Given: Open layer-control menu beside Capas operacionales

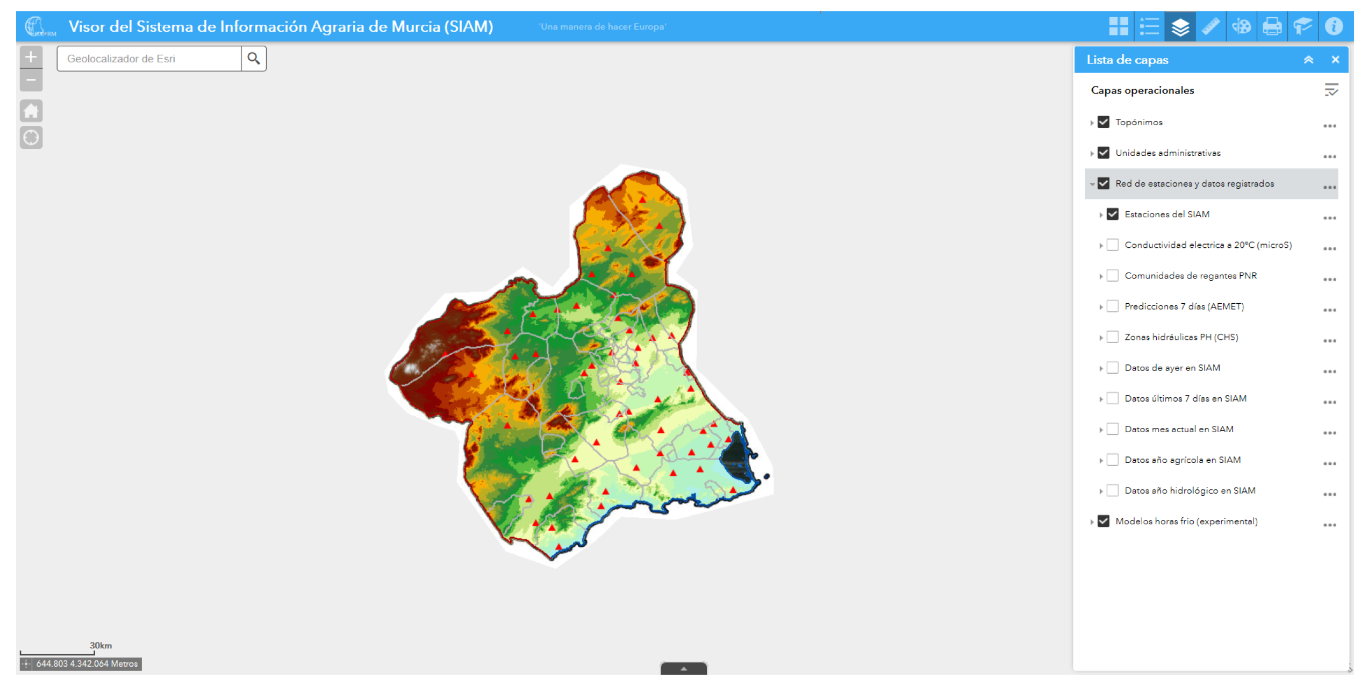Looking at the screenshot, I should (1331, 90).
